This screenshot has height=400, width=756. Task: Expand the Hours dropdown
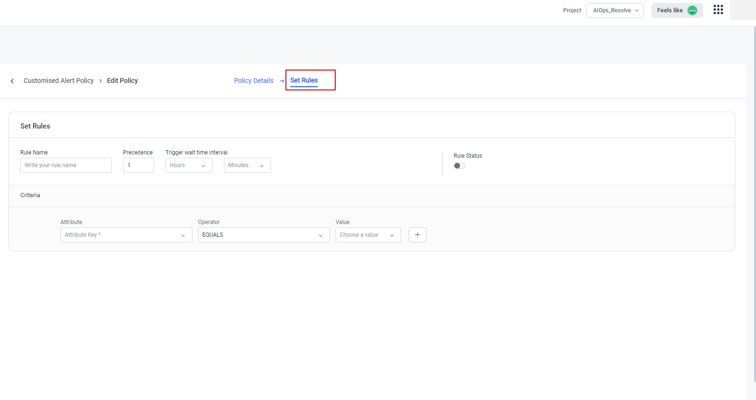click(189, 165)
